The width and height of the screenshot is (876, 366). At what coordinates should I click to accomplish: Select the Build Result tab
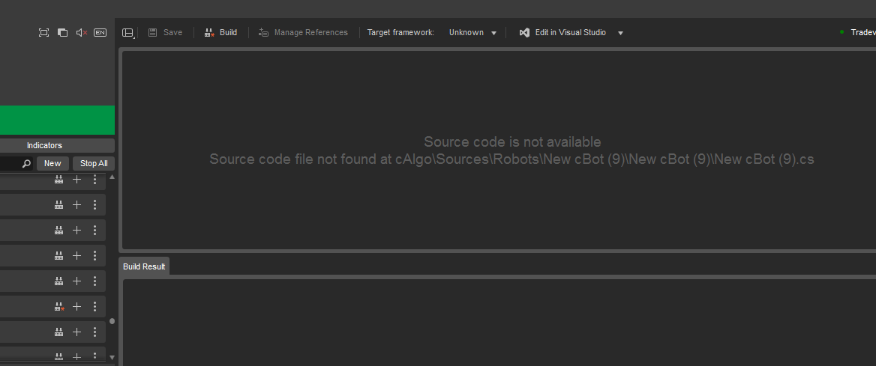(x=144, y=266)
